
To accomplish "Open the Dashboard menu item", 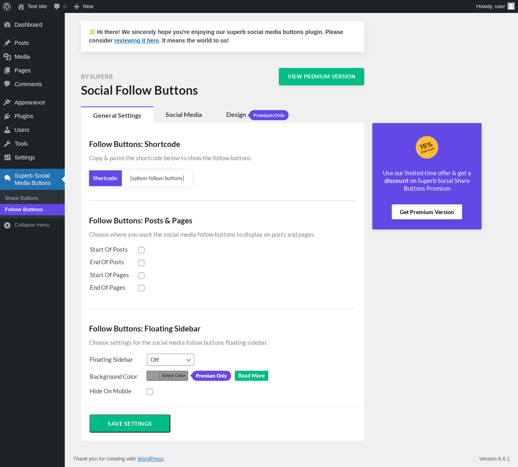I will pos(32,25).
